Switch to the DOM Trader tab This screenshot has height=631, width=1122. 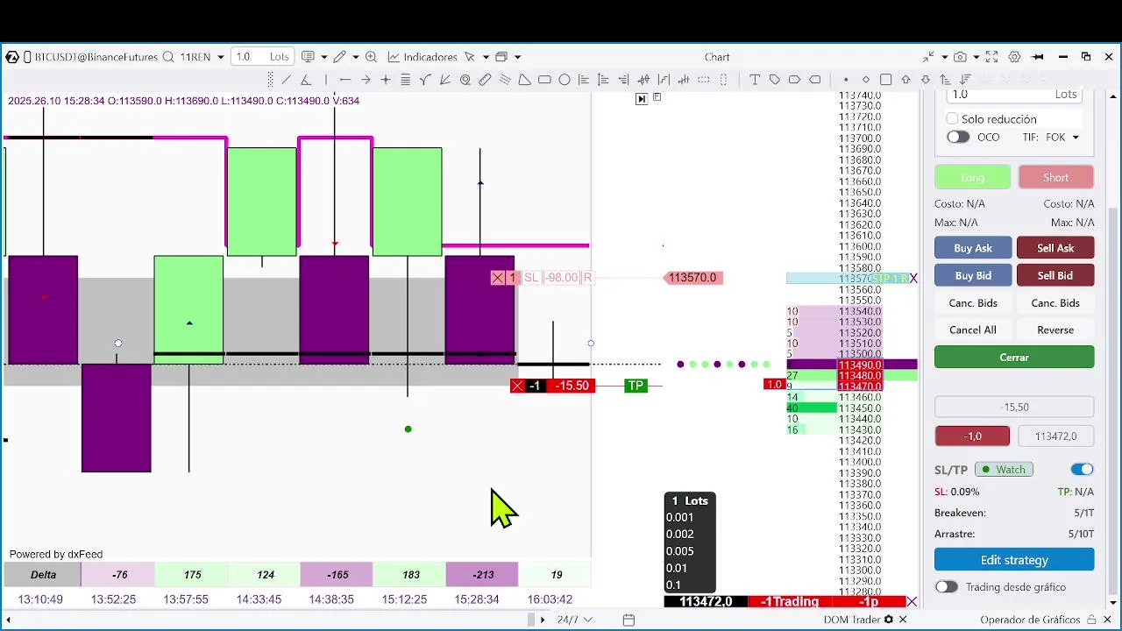(x=852, y=620)
